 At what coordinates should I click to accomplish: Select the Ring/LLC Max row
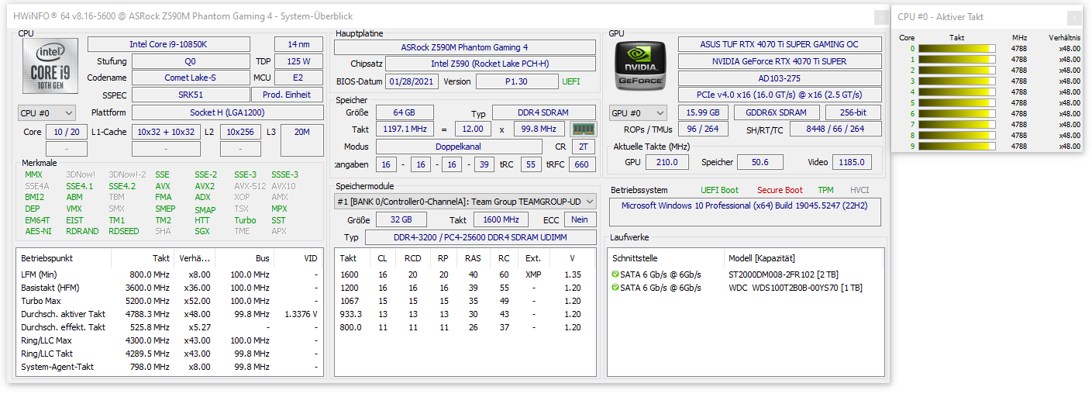(169, 340)
